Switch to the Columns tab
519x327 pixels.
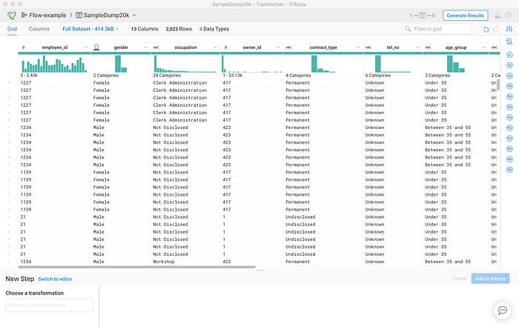click(39, 29)
